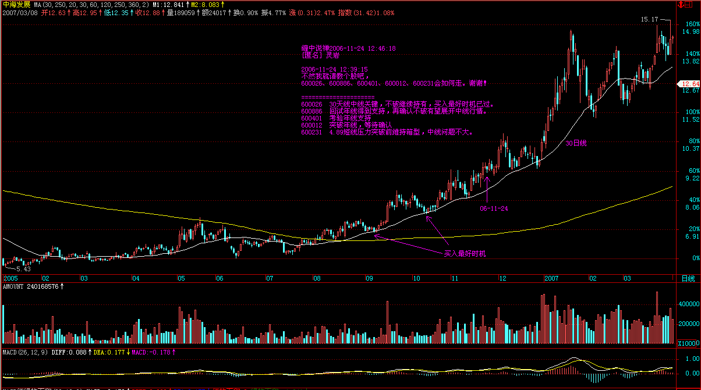Click the 15.17 high price label
The width and height of the screenshot is (701, 390).
click(649, 19)
